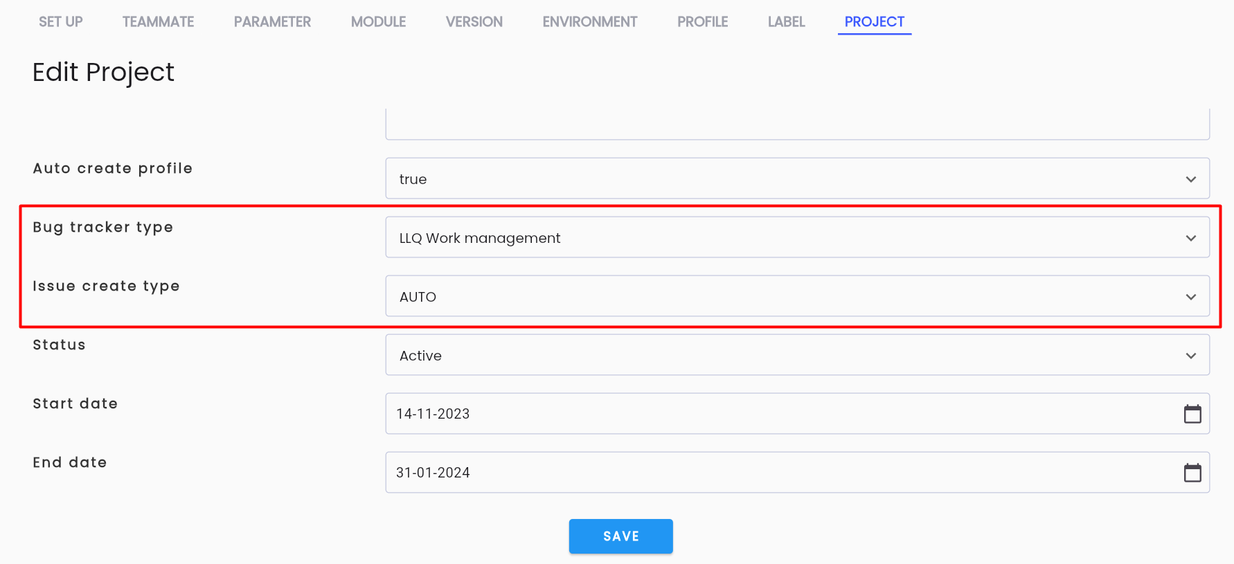
Task: Open the ENVIRONMENT tab
Action: click(590, 21)
